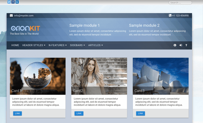Click the LINK button on Card 1
Screen dimensions: 203x123
17,113
